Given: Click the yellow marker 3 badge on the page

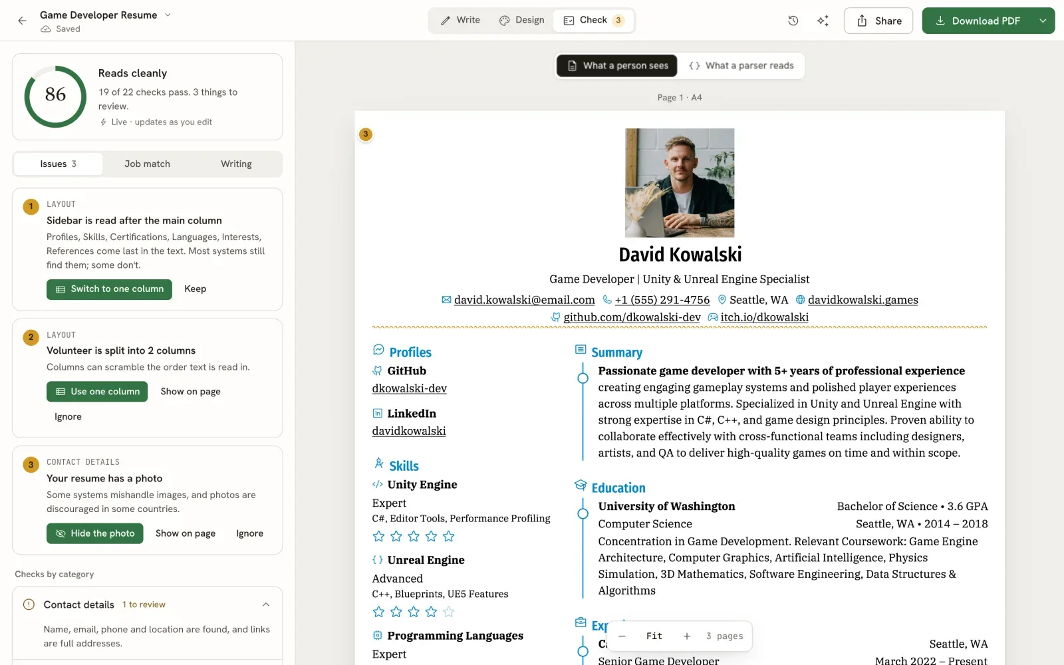Looking at the screenshot, I should (365, 134).
